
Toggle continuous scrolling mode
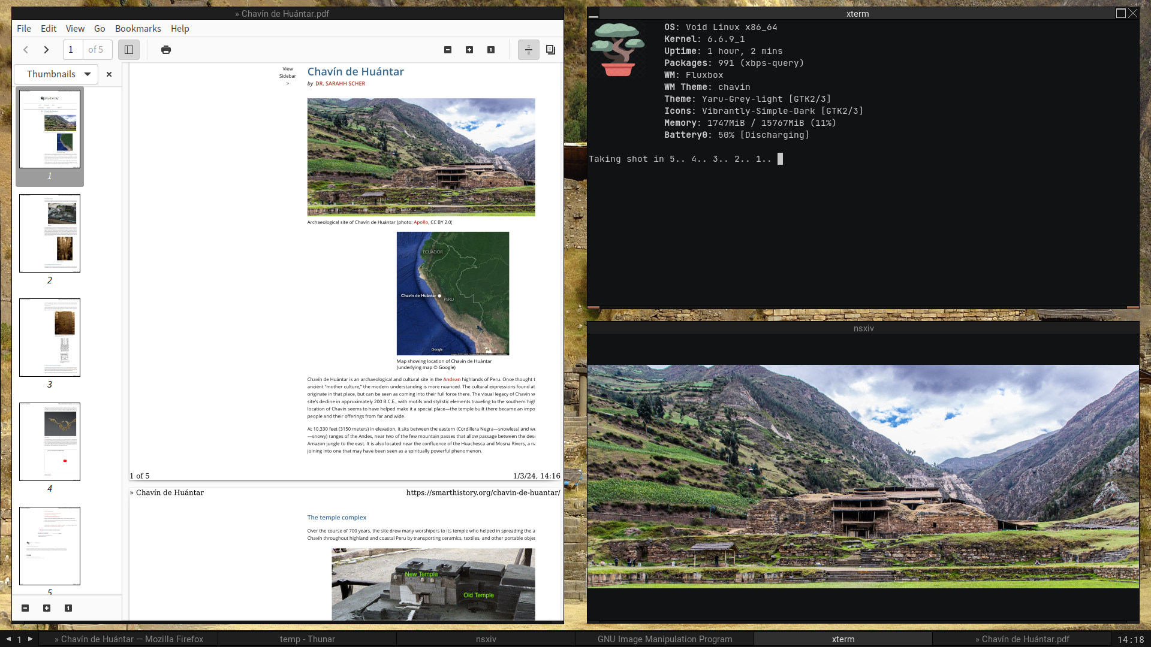pyautogui.click(x=528, y=50)
